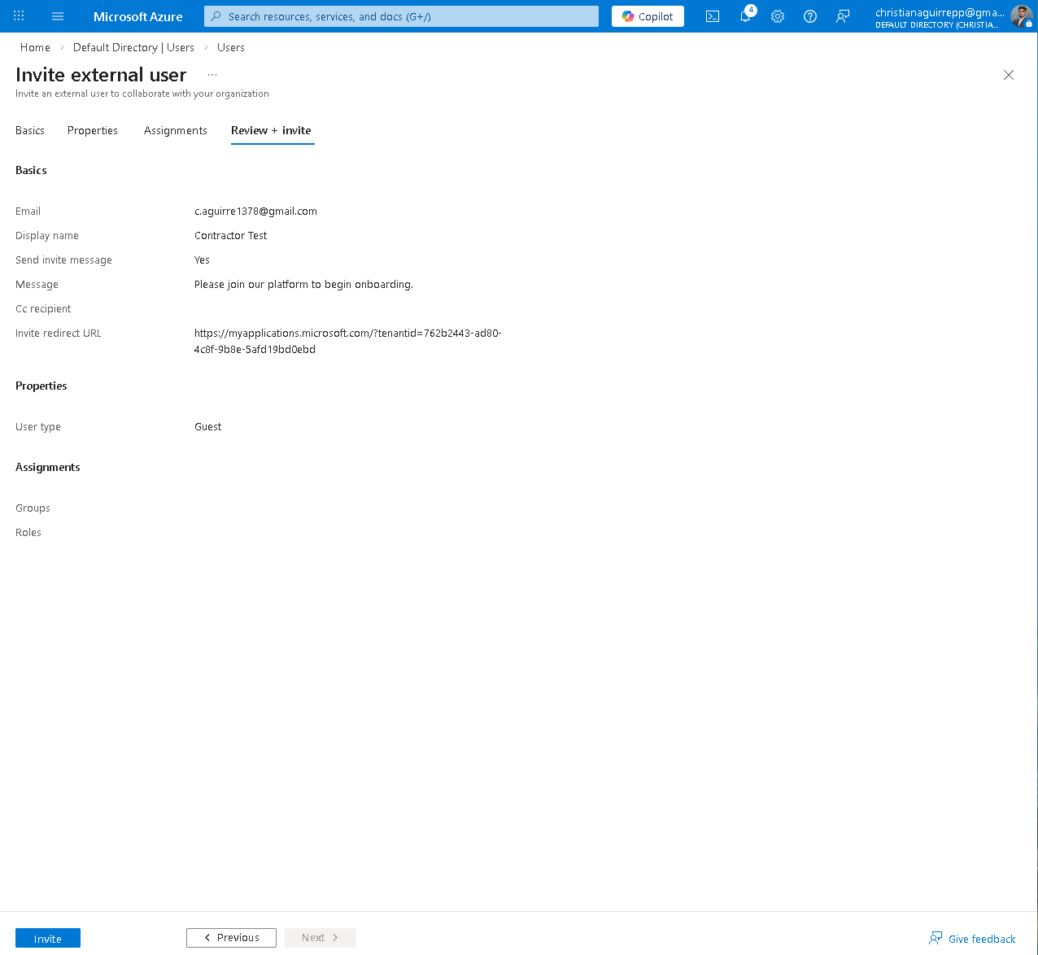Open the ellipsis more options menu
Screen dimensions: 1038x955
point(212,75)
